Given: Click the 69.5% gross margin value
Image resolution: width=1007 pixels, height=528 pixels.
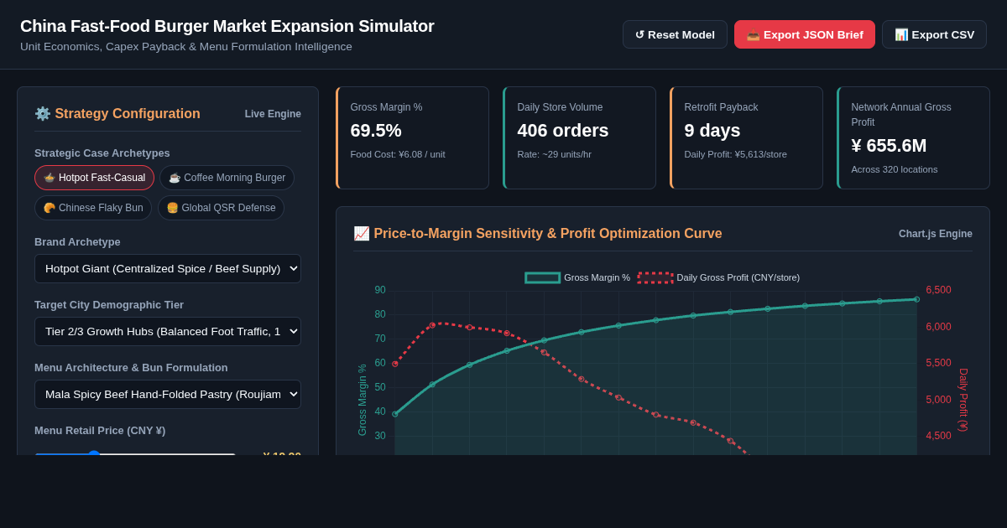Looking at the screenshot, I should [x=376, y=131].
